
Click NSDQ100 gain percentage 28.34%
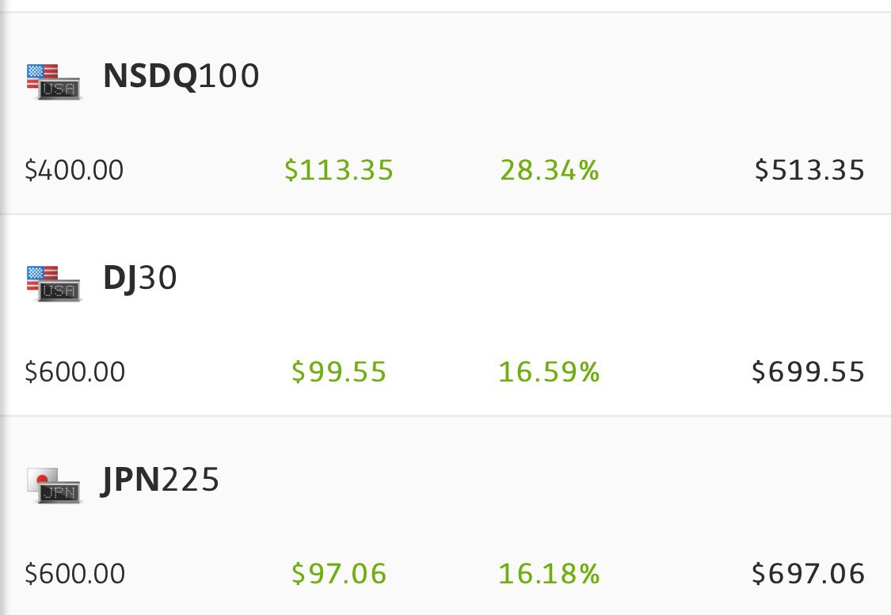(550, 170)
